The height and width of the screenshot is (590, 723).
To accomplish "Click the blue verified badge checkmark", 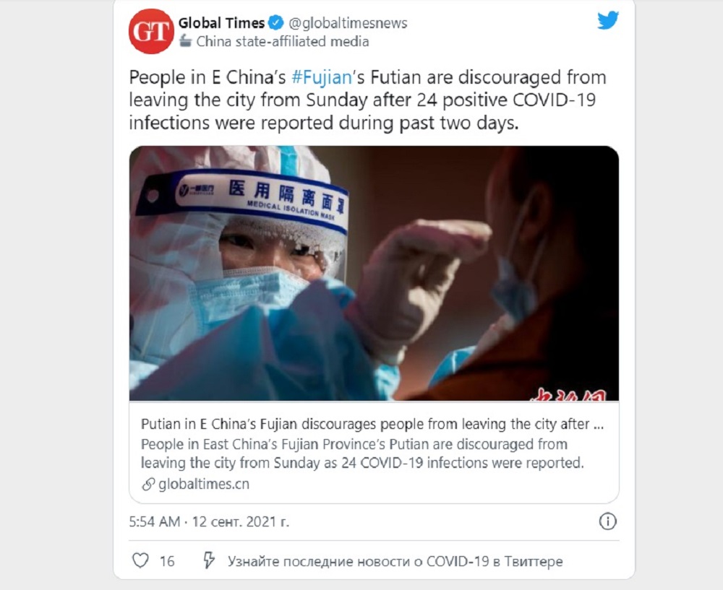I will click(275, 22).
